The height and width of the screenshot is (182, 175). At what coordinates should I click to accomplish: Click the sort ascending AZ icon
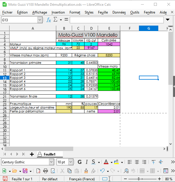click(x=166, y=171)
